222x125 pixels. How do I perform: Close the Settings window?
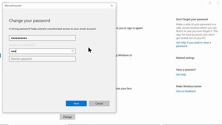(218, 3)
